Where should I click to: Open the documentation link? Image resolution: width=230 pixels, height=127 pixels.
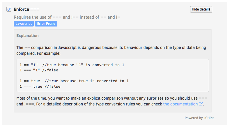coord(180,104)
